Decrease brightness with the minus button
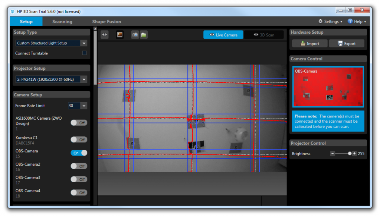The image size is (380, 216). click(332, 153)
